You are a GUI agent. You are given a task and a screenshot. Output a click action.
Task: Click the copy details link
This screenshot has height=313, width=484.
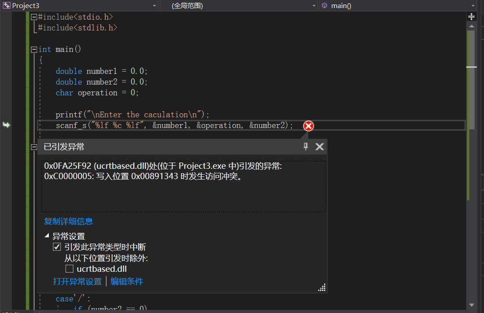pyautogui.click(x=69, y=221)
